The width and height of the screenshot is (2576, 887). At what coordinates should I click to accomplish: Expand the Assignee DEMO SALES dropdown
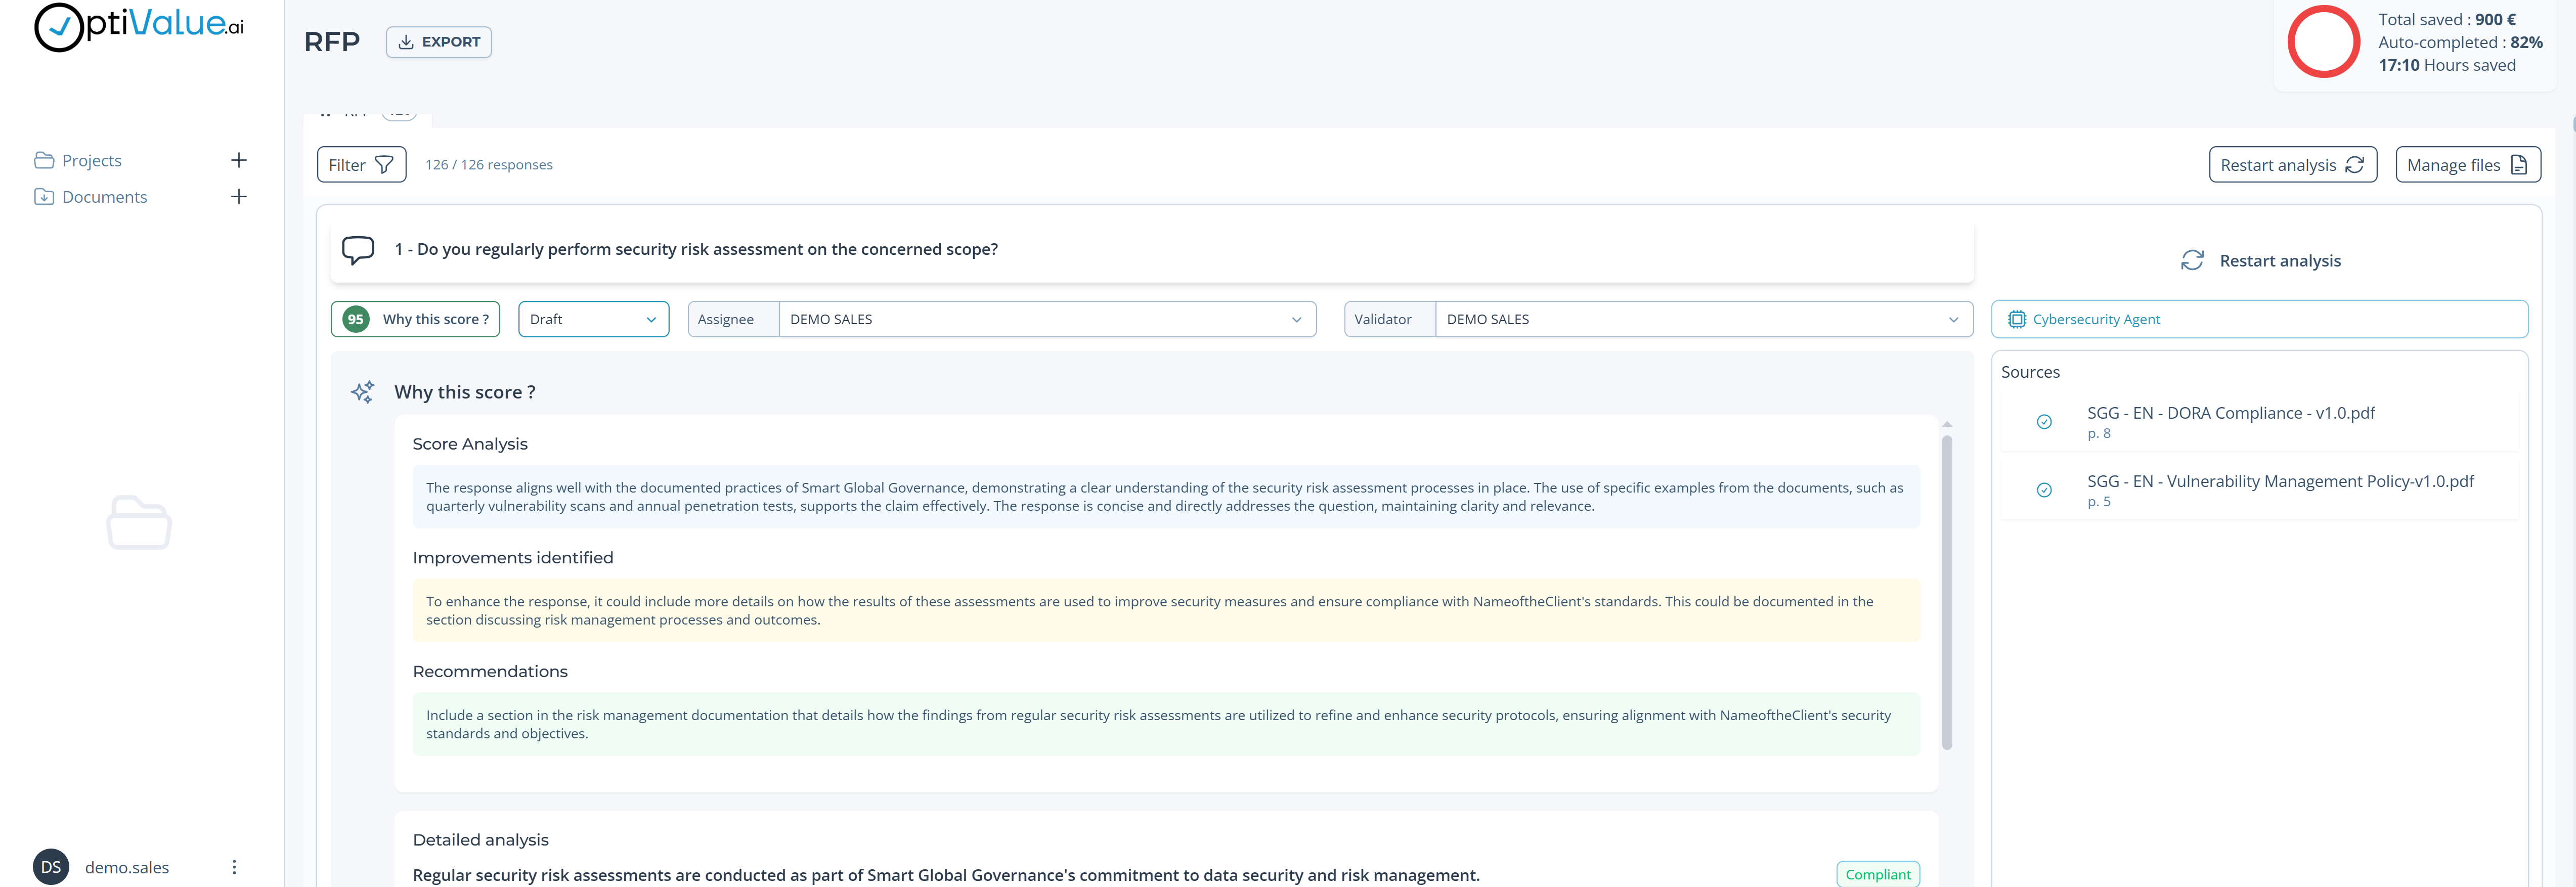tap(1298, 319)
